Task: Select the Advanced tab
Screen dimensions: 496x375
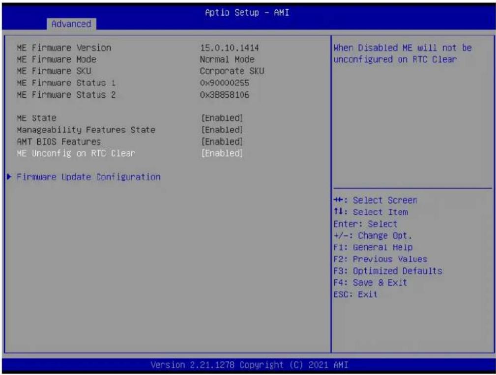Action: click(x=71, y=24)
